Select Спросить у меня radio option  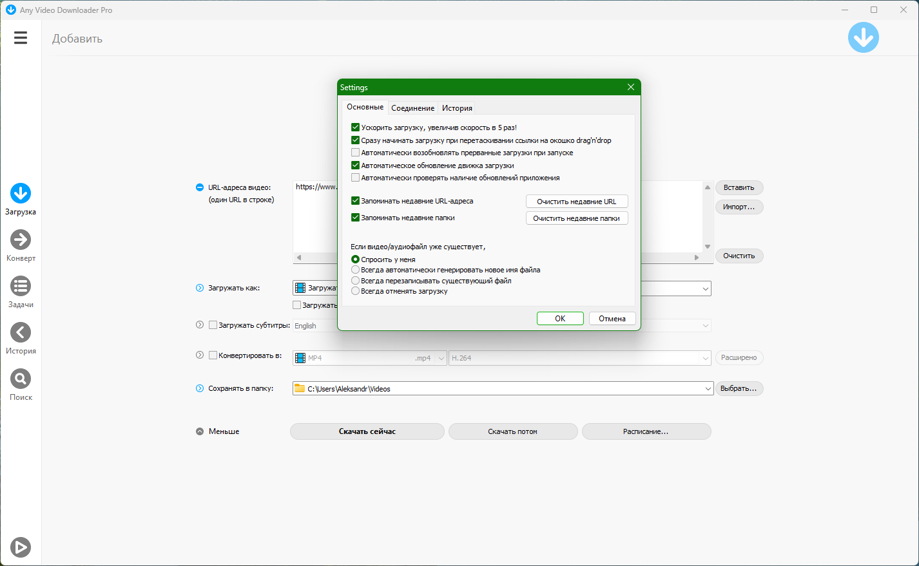pyautogui.click(x=355, y=259)
